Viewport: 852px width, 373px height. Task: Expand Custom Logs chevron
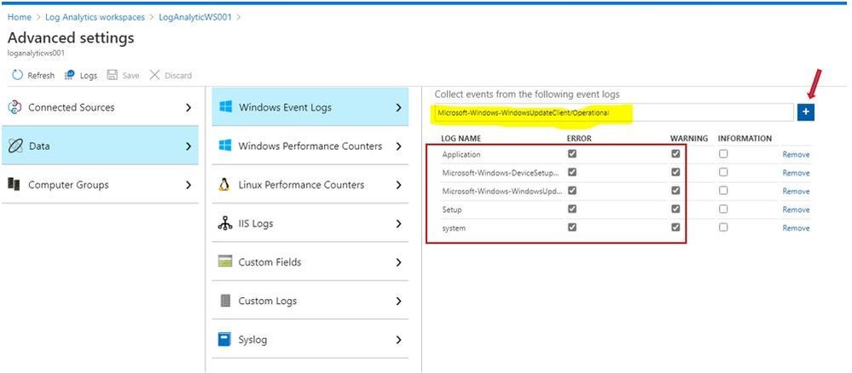[399, 301]
